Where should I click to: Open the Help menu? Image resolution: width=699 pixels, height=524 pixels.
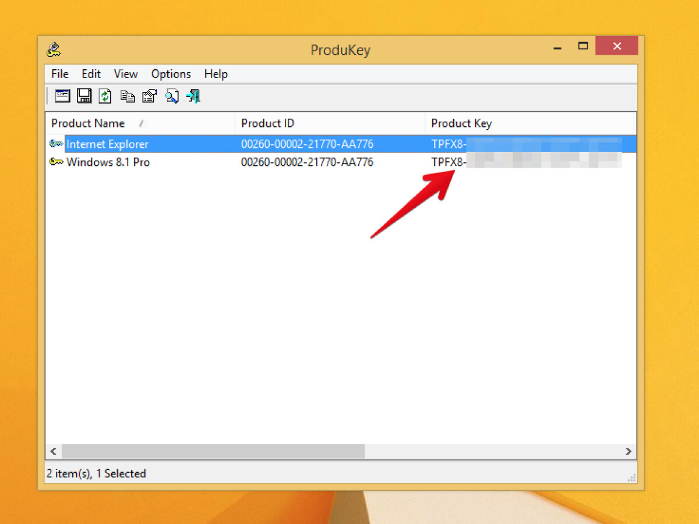(216, 74)
